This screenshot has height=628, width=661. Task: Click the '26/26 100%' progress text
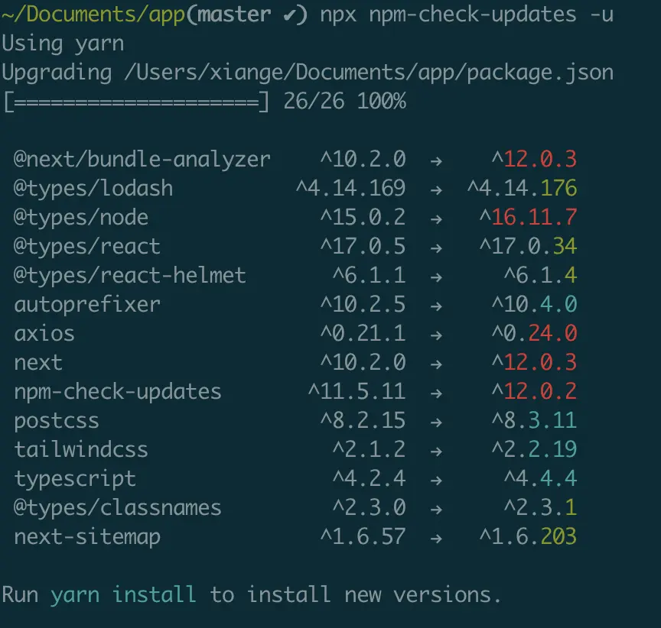[344, 102]
